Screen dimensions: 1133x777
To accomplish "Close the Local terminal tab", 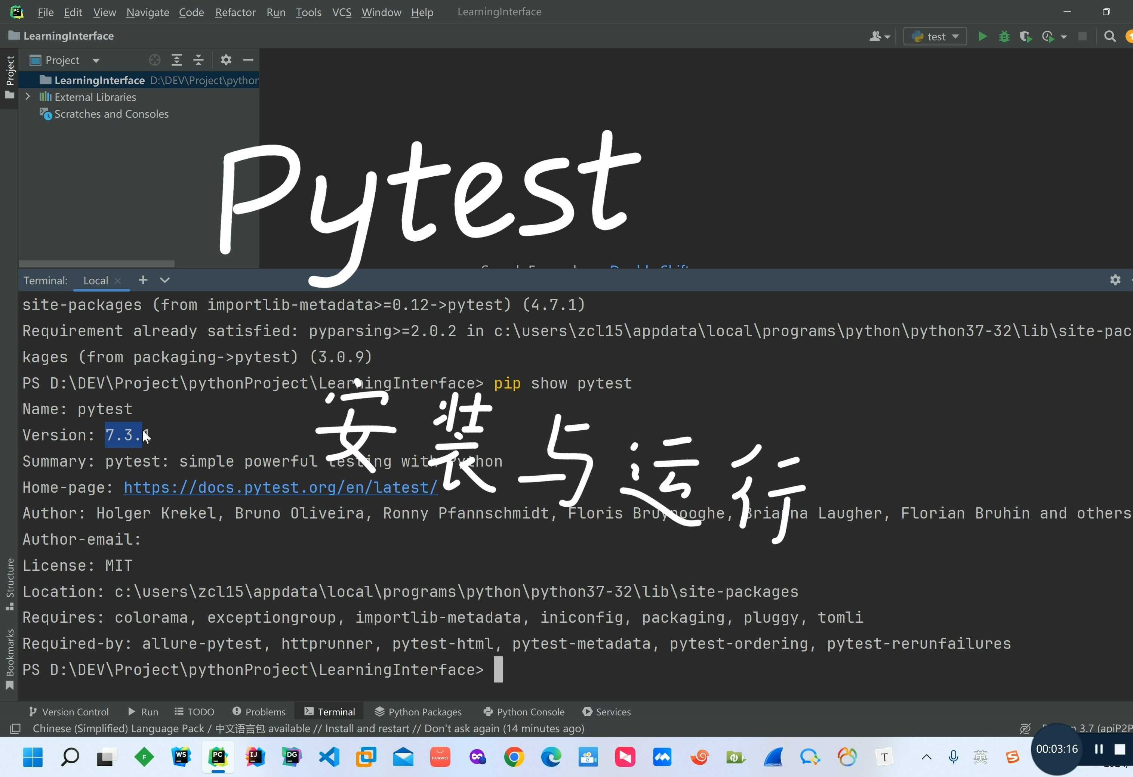I will click(117, 281).
